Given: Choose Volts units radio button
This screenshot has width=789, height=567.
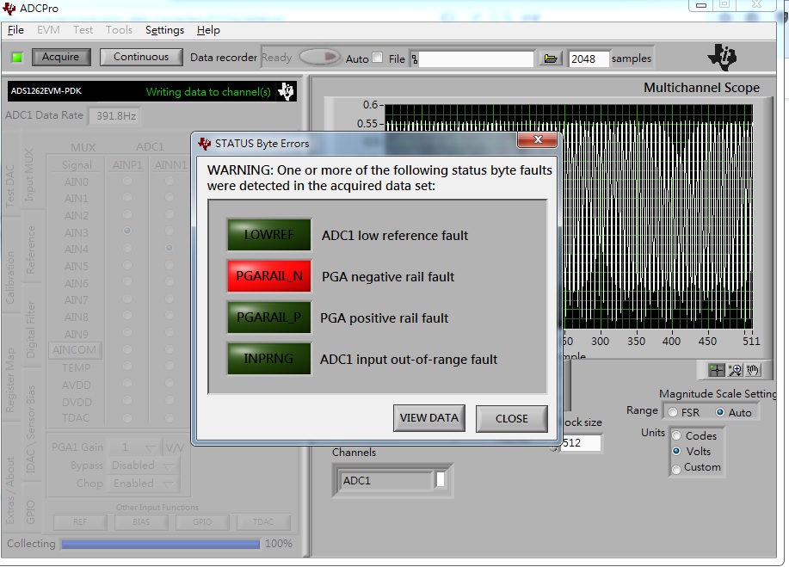Looking at the screenshot, I should (677, 452).
